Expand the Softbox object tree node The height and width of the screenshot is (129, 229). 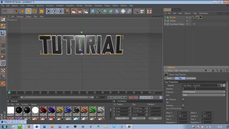pos(165,21)
